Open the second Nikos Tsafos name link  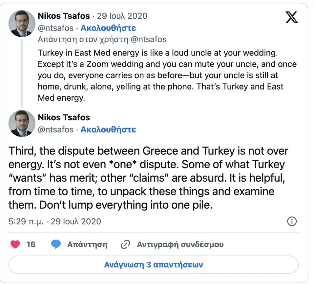pos(64,117)
